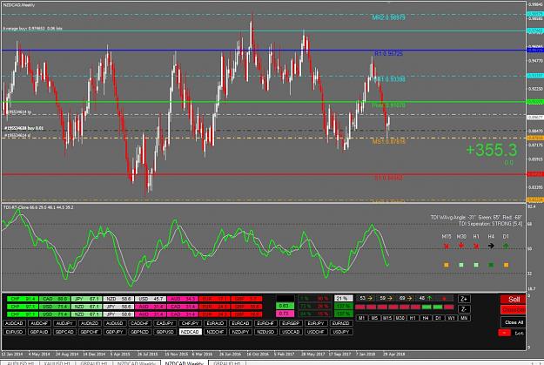544x365 pixels.
Task: Load the NZDJPY pair
Action: coord(240,332)
